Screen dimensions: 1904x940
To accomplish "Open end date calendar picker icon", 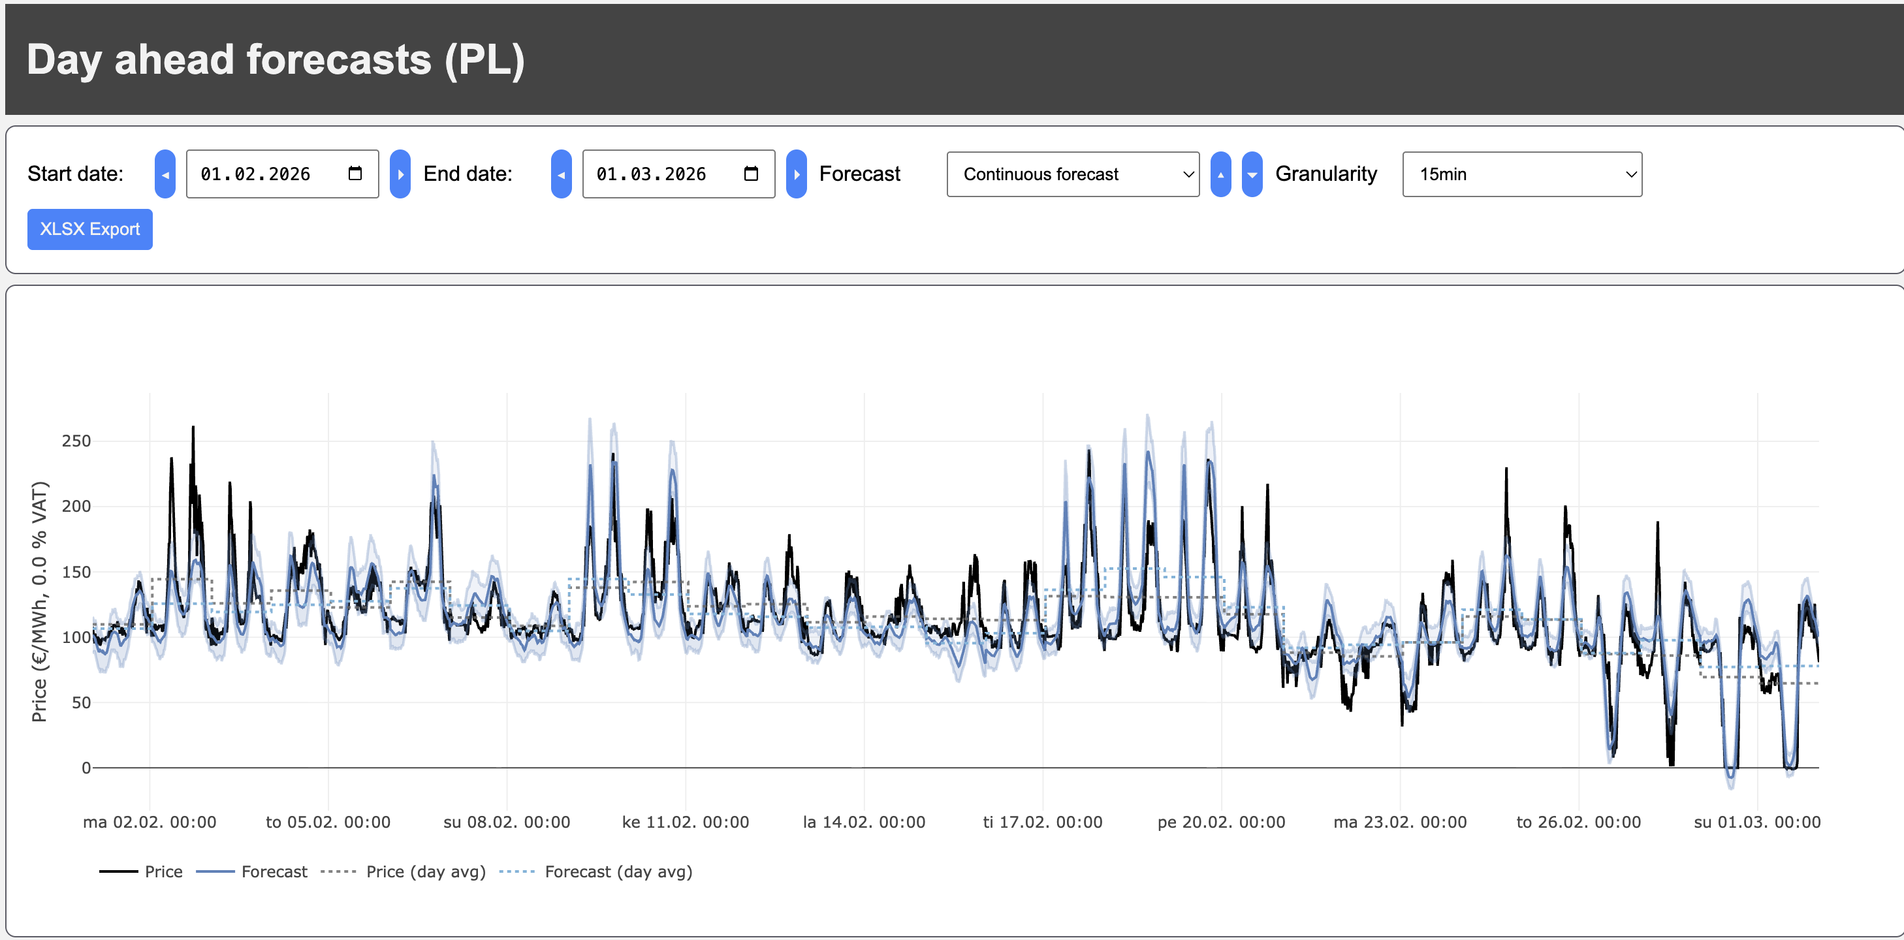I will coord(751,174).
